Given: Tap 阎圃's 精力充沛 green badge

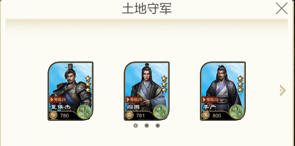Looking at the screenshot, I should pyautogui.click(x=161, y=112).
